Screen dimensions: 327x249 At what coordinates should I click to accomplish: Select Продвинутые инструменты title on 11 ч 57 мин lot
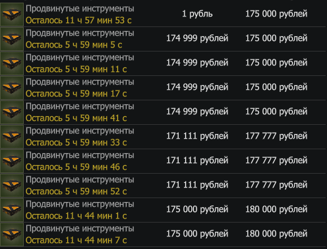[x=80, y=9]
